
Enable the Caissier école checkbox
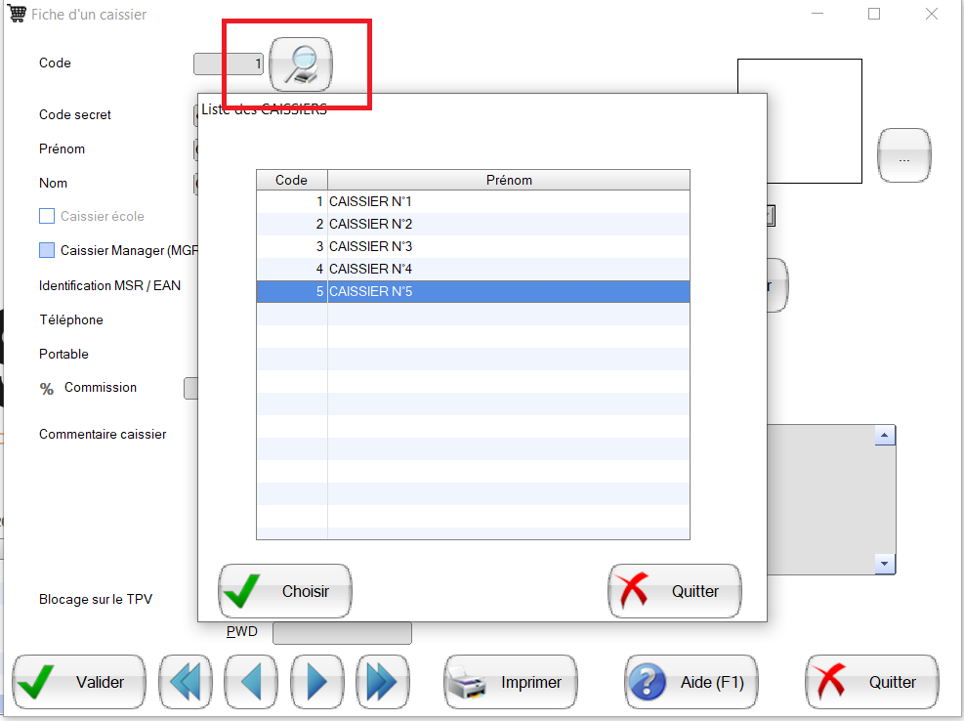point(47,216)
